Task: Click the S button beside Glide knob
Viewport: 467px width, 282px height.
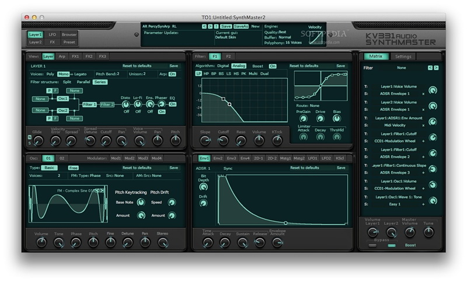Action: tap(30, 143)
